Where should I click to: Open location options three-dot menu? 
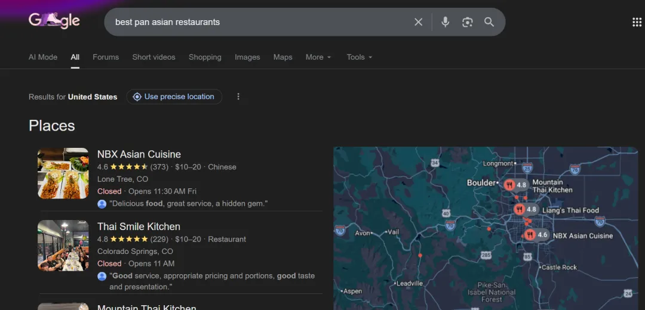238,97
